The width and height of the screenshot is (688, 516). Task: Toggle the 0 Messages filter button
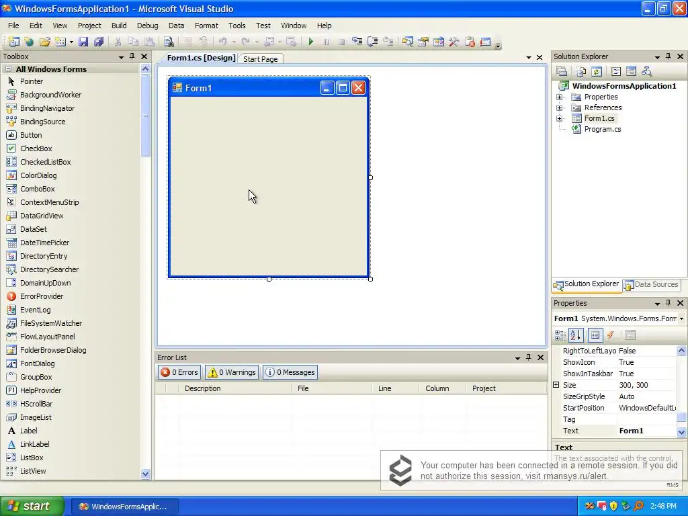click(x=290, y=372)
